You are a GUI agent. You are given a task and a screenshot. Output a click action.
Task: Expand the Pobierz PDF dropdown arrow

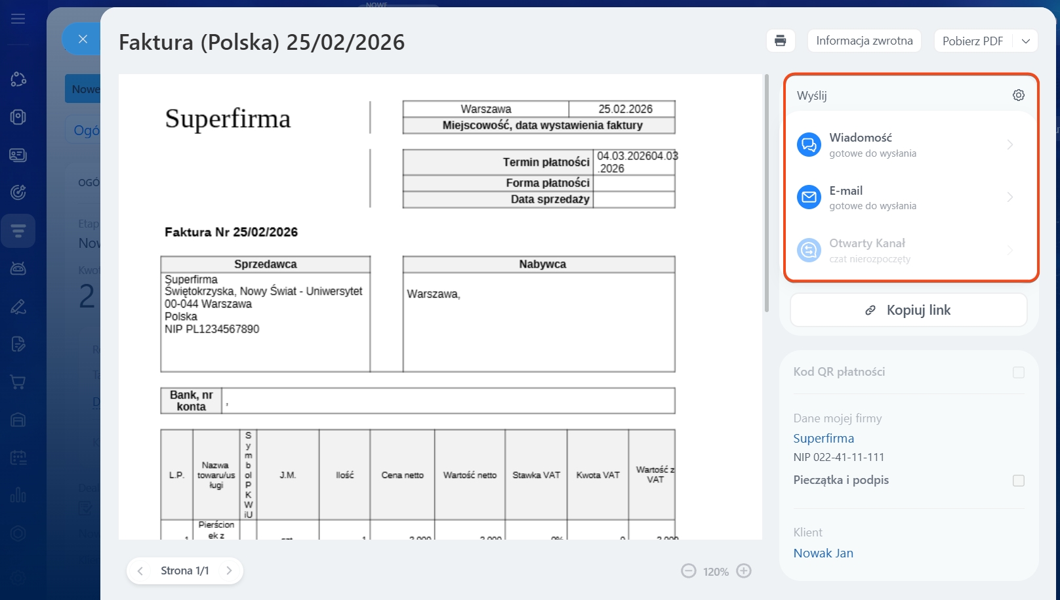1026,41
